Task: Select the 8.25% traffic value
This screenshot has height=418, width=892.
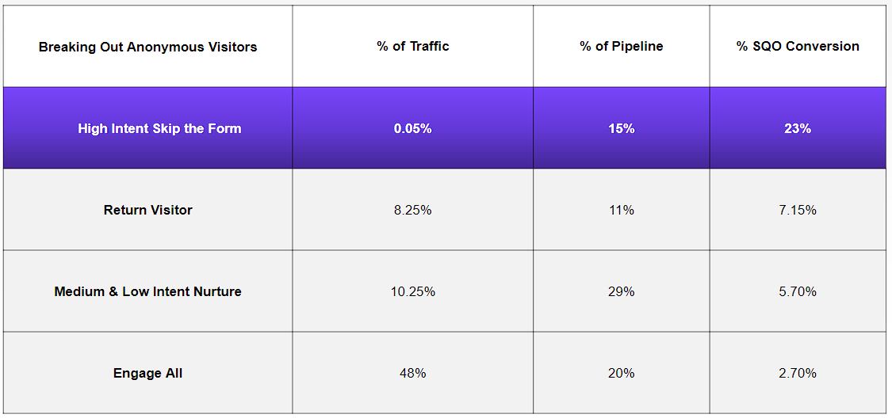Action: click(412, 210)
